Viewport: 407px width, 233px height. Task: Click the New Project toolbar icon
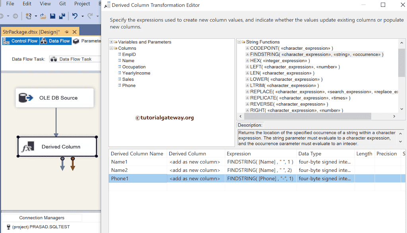tap(29, 16)
